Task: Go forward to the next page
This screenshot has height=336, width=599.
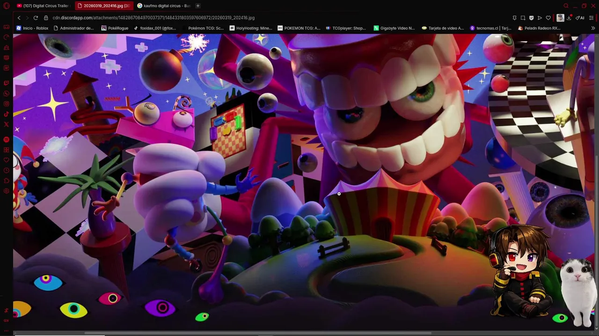Action: 27,18
